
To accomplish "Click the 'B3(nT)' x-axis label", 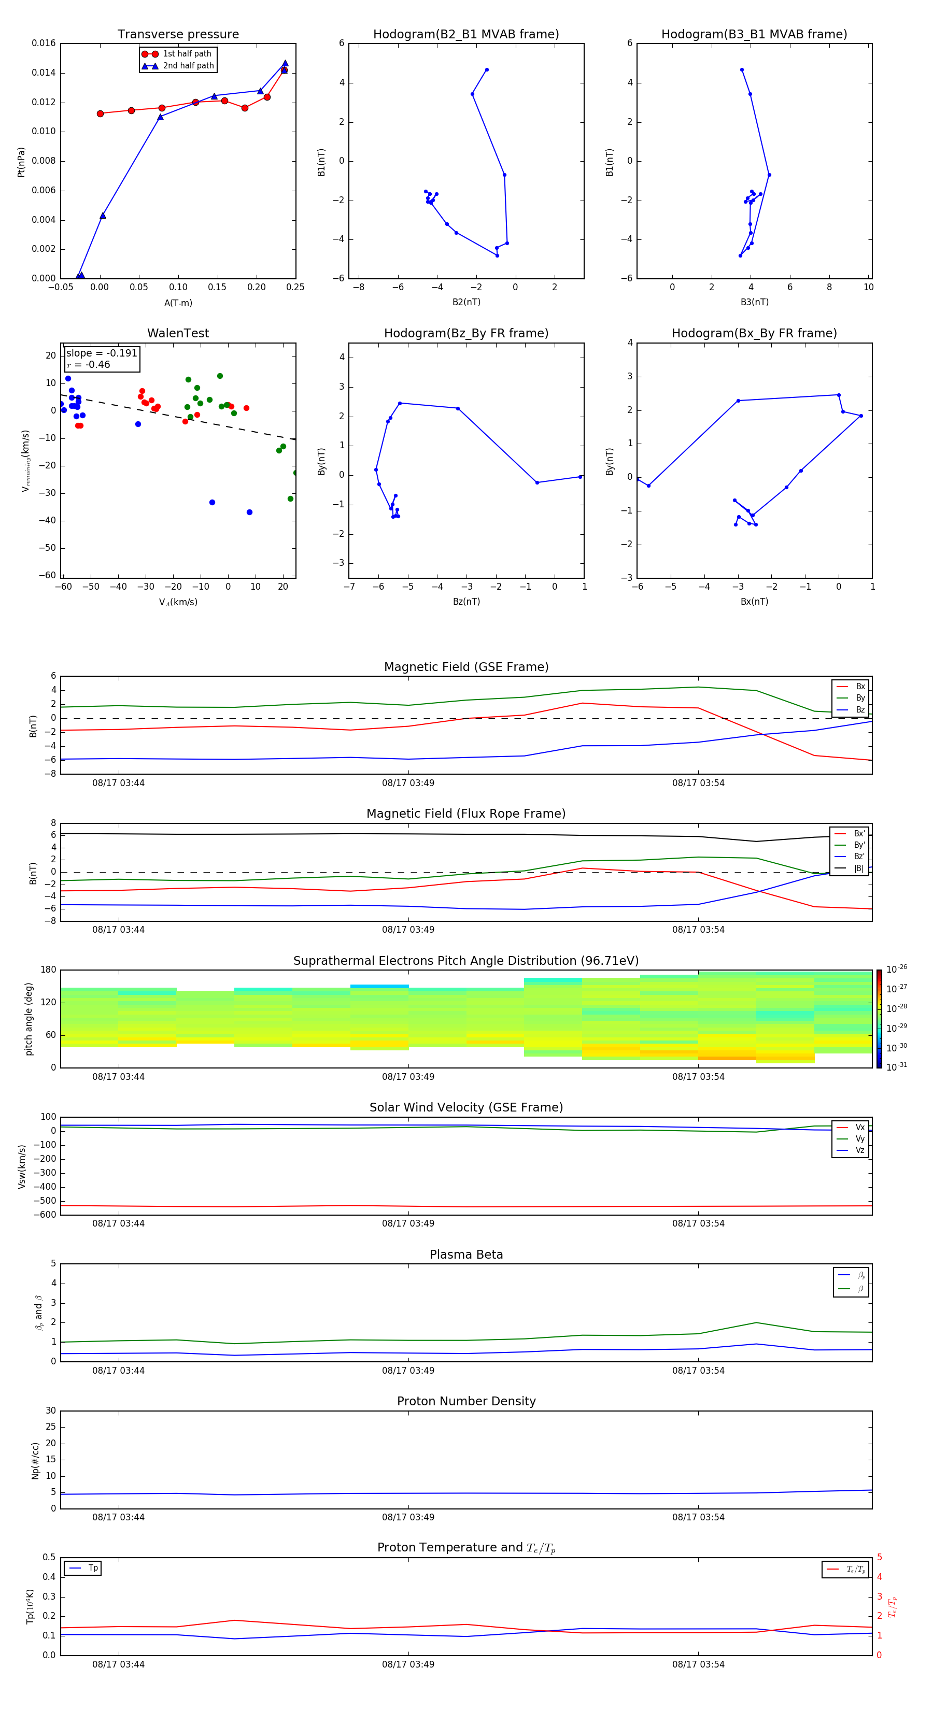I will pos(754,302).
